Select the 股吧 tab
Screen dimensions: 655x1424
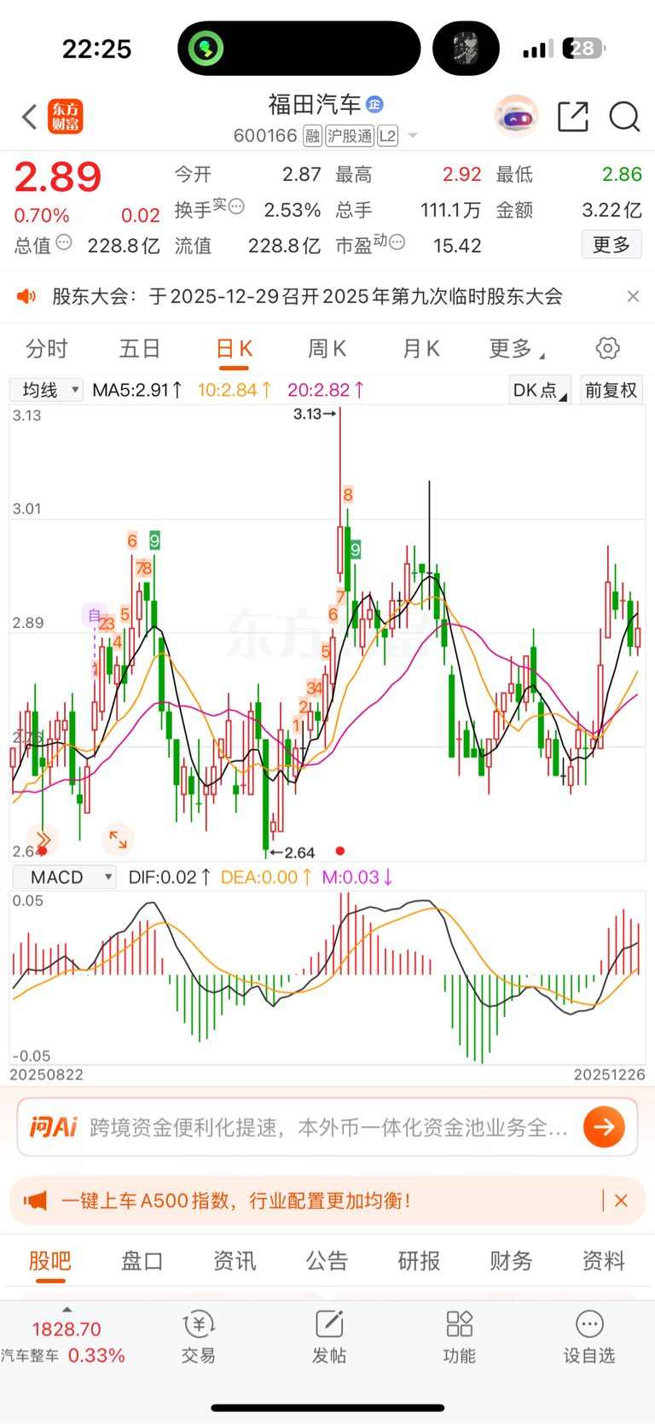49,1261
